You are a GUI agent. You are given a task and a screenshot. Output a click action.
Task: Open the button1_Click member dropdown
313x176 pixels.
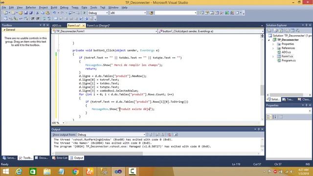tap(263, 31)
